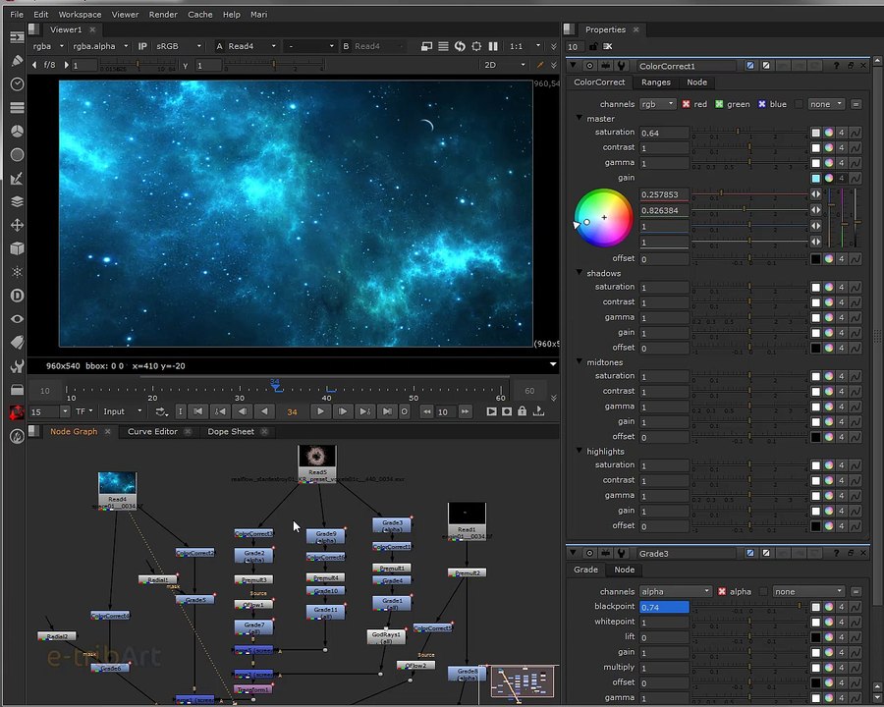This screenshot has height=707, width=884.
Task: Open saturation animation curve menu
Action: [855, 133]
